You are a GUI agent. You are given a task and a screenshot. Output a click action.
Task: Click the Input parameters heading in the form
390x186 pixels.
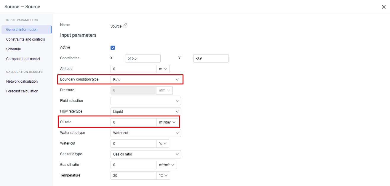point(78,35)
